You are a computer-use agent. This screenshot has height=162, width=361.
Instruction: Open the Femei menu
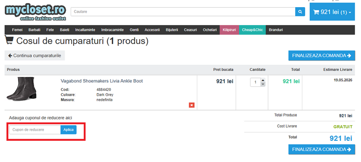click(x=17, y=30)
